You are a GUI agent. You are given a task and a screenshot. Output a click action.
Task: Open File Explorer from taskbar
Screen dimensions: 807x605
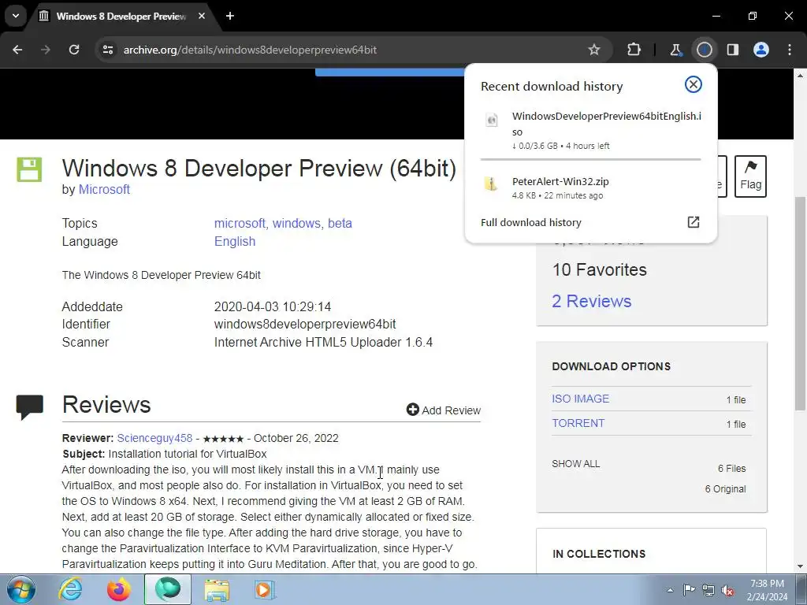[x=217, y=589]
